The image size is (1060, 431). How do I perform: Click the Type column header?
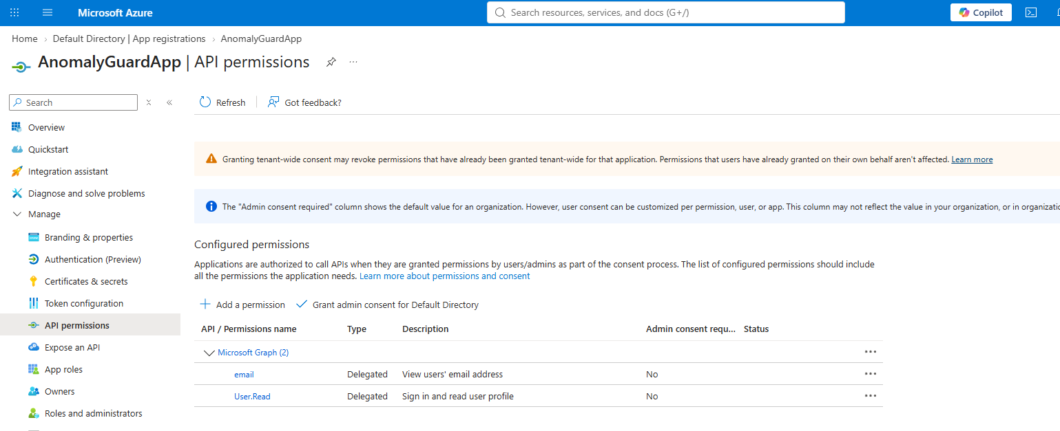[x=357, y=329]
